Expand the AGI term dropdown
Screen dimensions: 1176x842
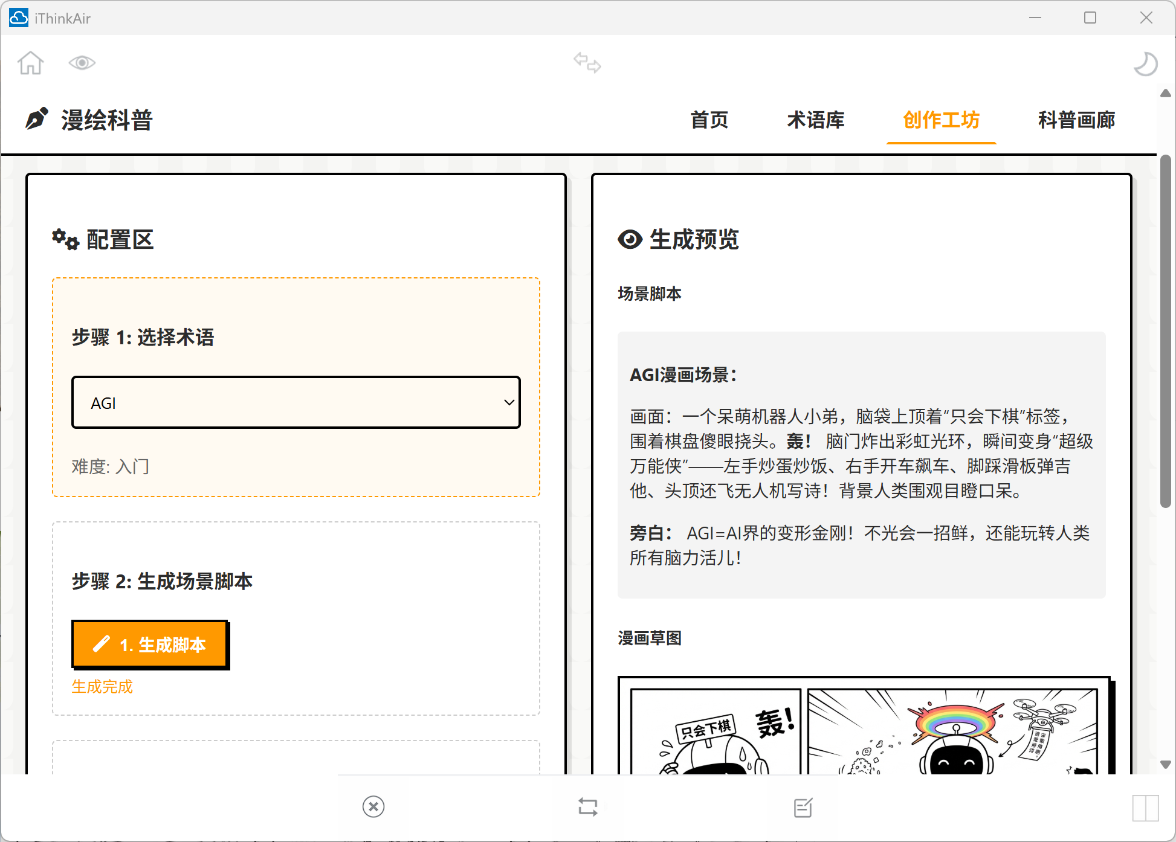point(296,403)
